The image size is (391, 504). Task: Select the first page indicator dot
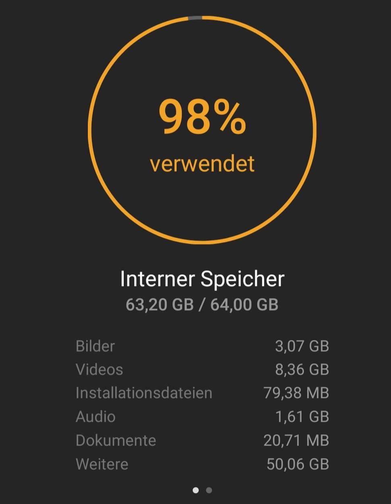tap(196, 490)
